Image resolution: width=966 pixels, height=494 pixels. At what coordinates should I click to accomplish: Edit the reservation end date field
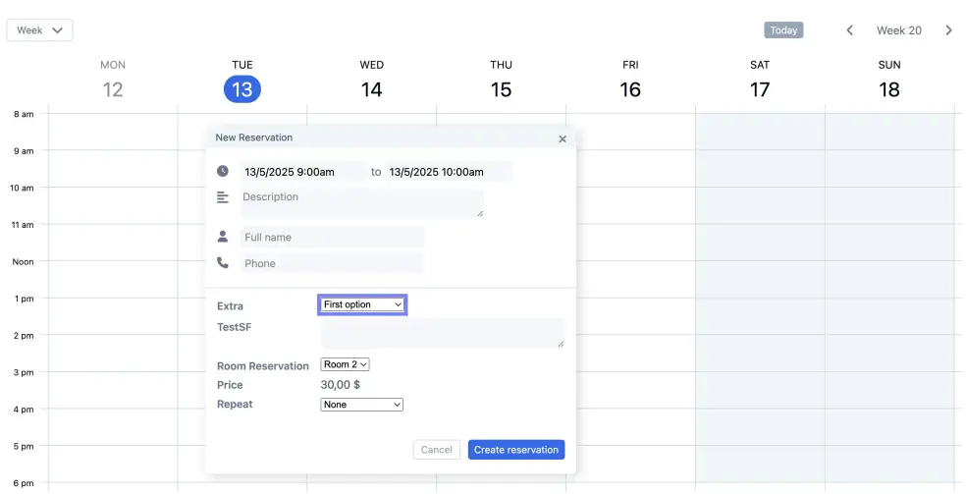(449, 172)
